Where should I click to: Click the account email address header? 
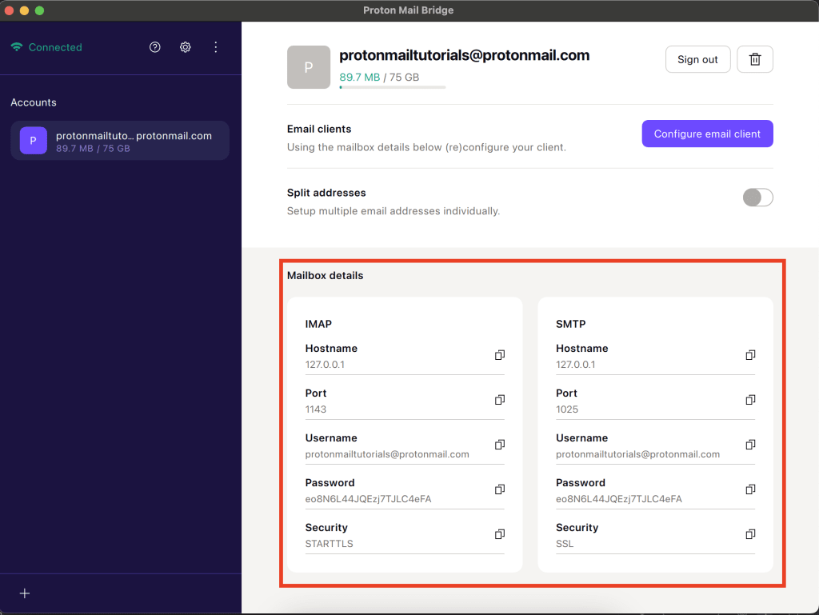(465, 55)
